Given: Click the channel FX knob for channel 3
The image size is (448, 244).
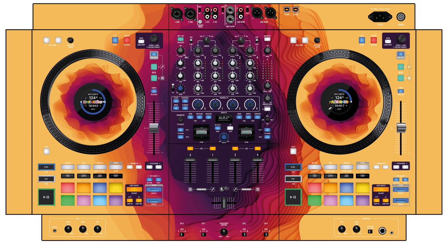Looking at the screenshot, I should 198,104.
